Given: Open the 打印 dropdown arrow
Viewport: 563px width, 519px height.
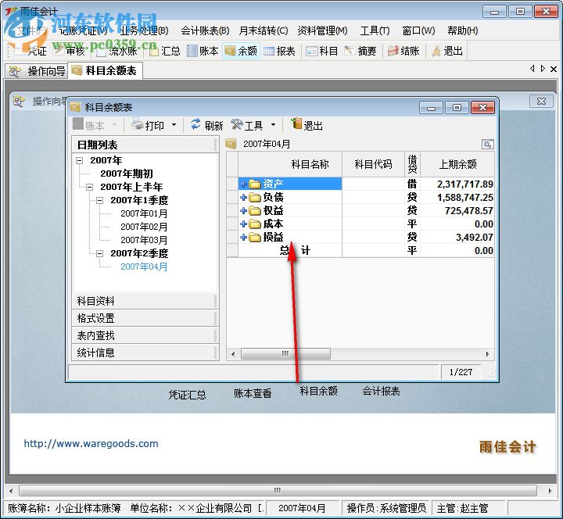Looking at the screenshot, I should pos(174,125).
